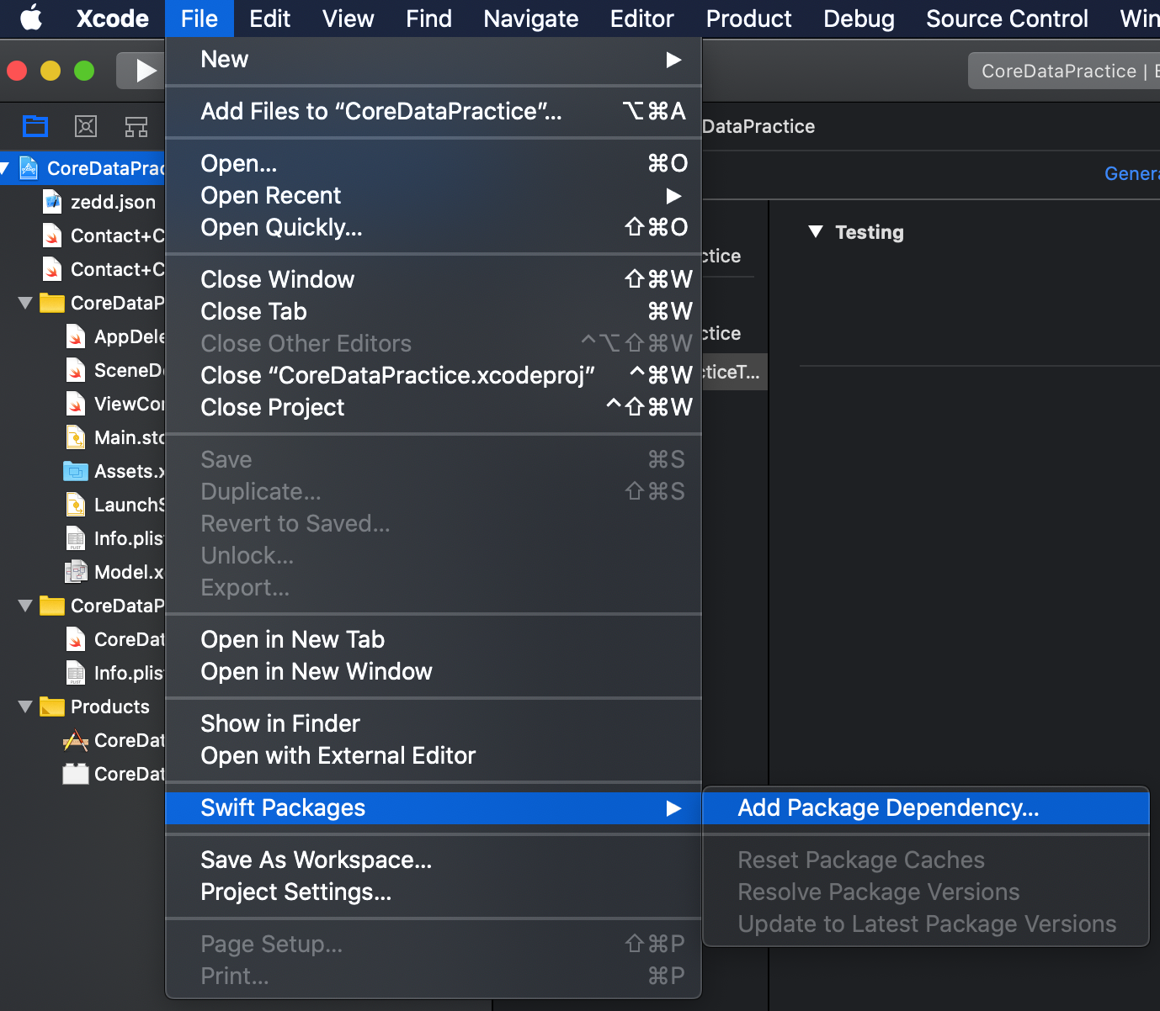Switch to the General tab
The width and height of the screenshot is (1160, 1011).
(1131, 173)
